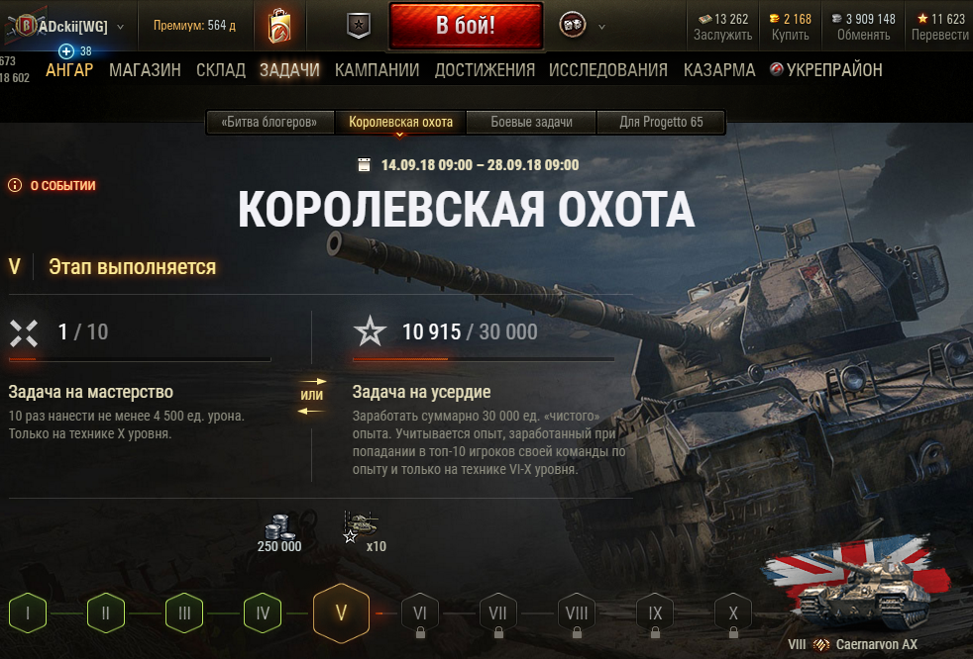Start battle with 'В бой!' button
The height and width of the screenshot is (659, 973).
pos(466,26)
